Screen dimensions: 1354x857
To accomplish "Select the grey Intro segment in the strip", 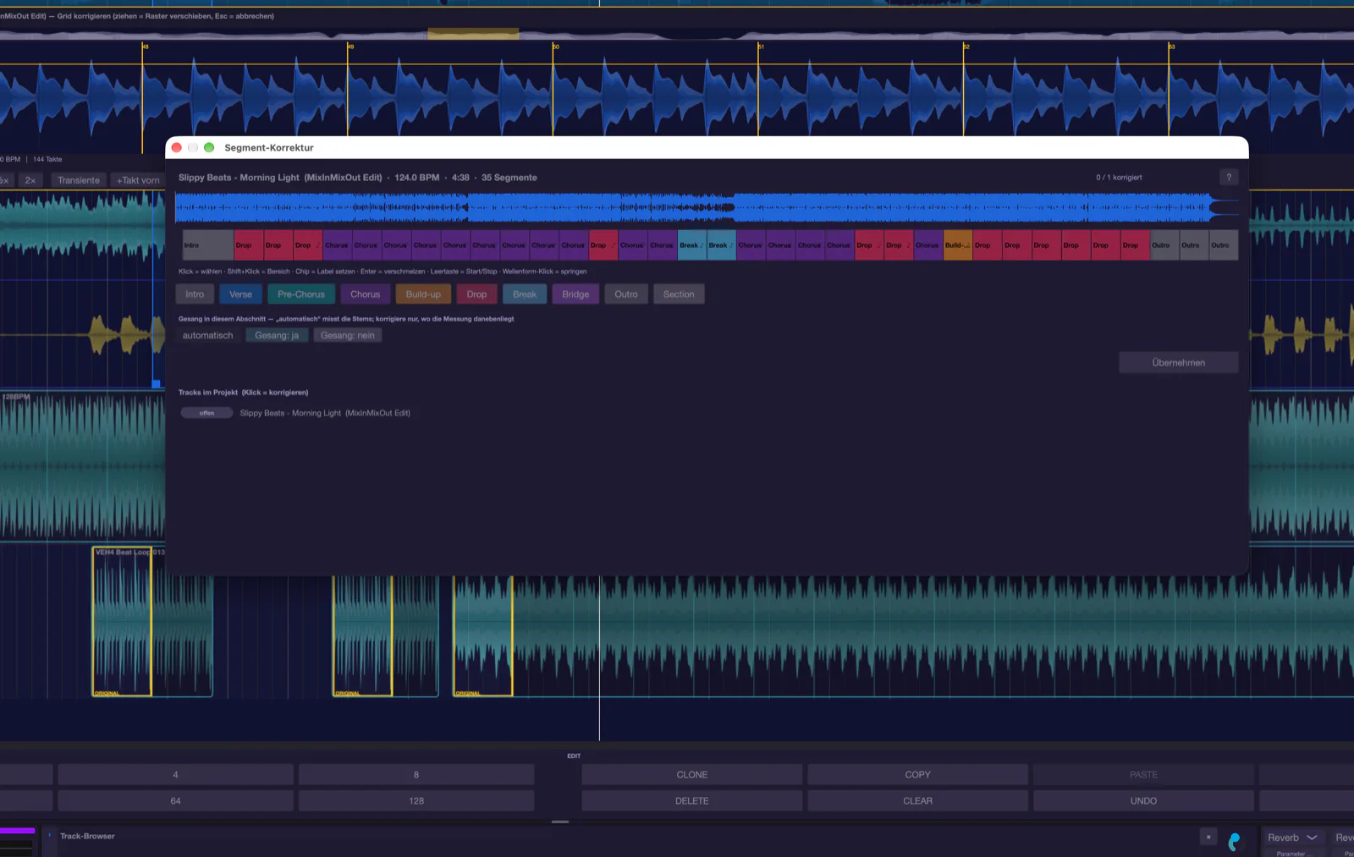I will coord(207,245).
